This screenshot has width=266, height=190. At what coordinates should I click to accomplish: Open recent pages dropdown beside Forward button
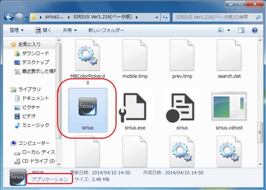point(27,17)
